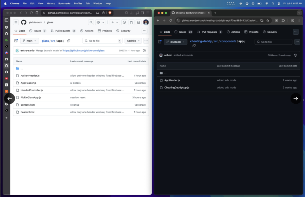Close the cheating-daddy browser tab
Screen dimensions: 305x197
coord(209,13)
